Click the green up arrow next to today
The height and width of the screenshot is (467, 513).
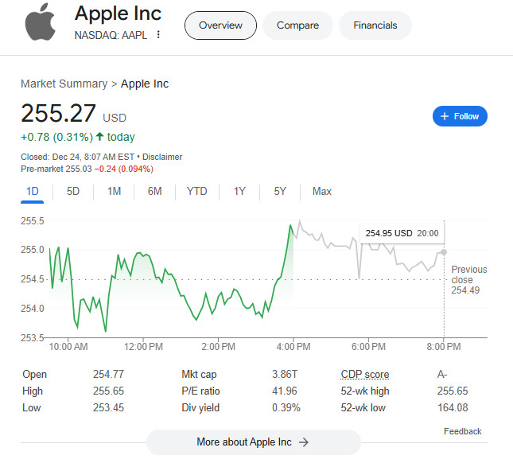99,137
